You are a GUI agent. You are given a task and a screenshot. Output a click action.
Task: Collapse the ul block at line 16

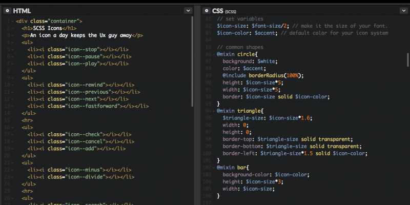pyautogui.click(x=13, y=127)
